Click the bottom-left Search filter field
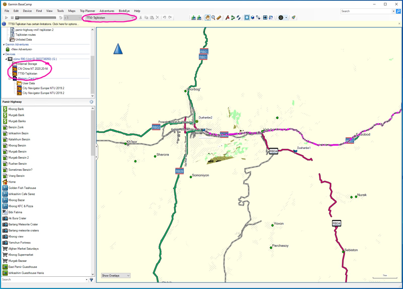Screen dimensions: 403x289 43,279
